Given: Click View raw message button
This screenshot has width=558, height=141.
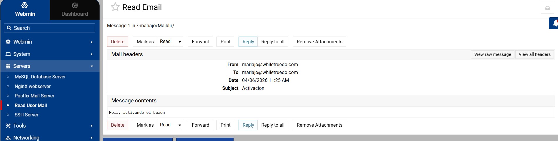Looking at the screenshot, I should [x=492, y=54].
